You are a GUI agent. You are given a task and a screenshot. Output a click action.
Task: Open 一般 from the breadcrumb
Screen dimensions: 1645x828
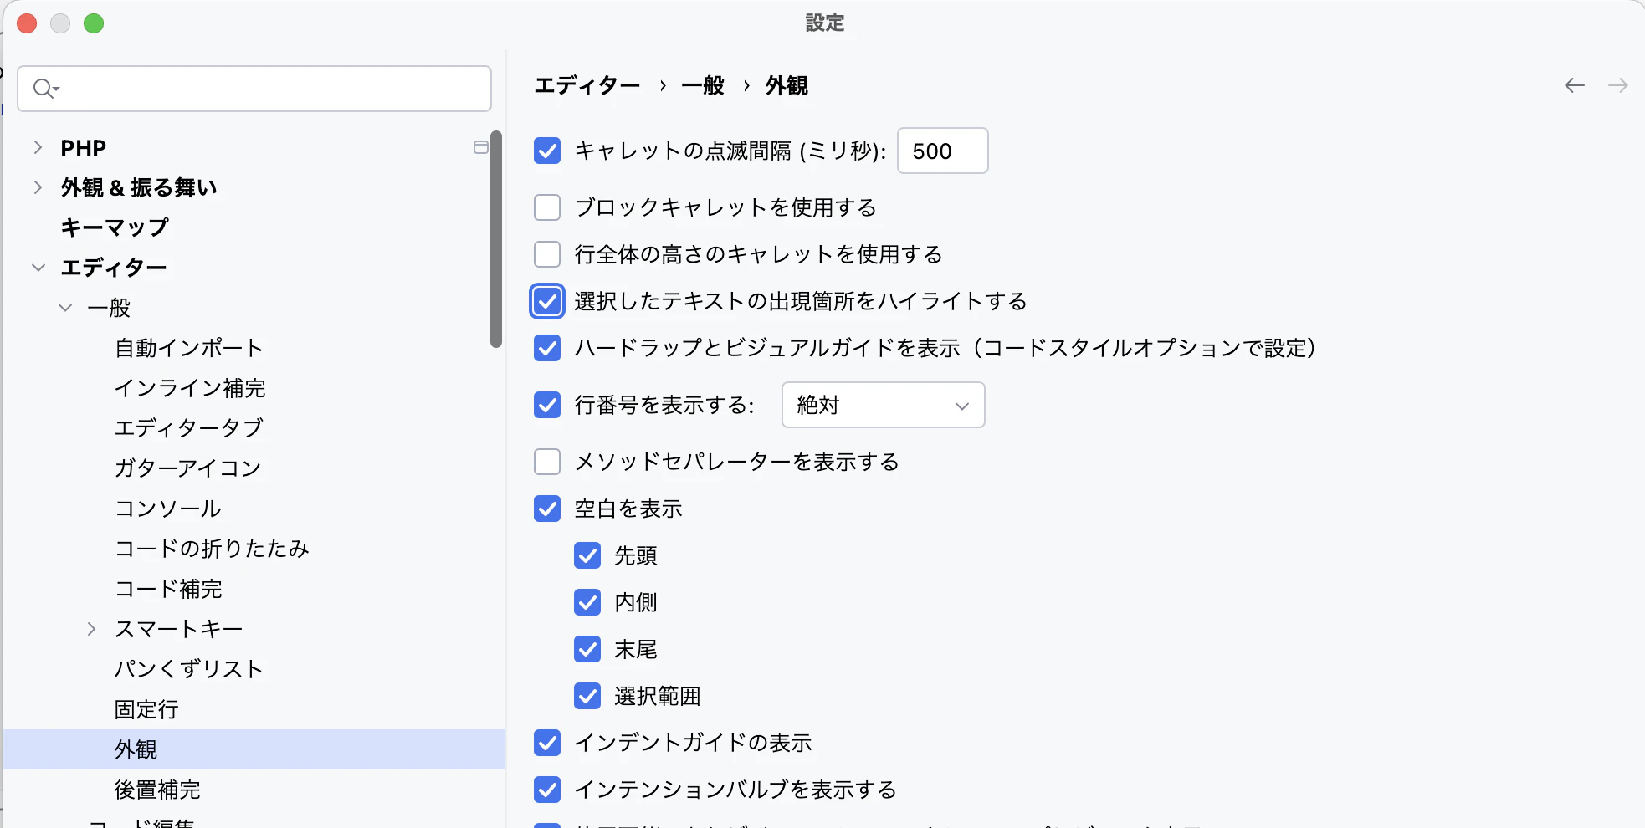[703, 85]
